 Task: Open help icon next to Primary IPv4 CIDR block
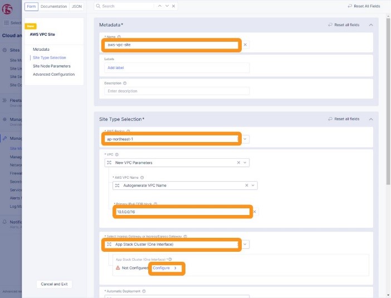click(x=155, y=204)
